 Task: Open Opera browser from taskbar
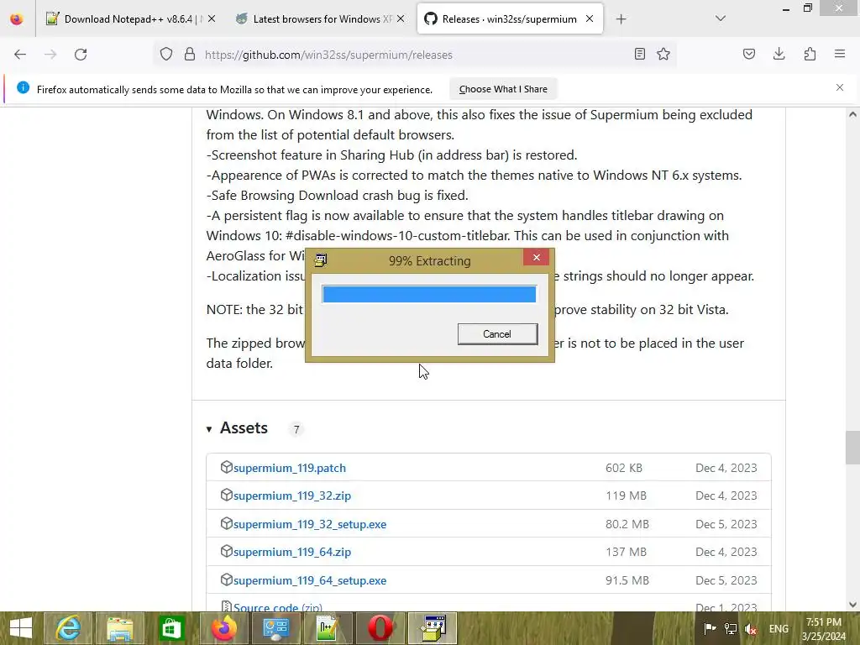tap(380, 628)
